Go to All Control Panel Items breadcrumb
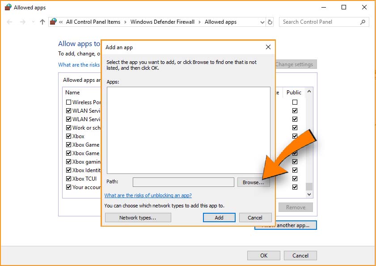This screenshot has height=266, width=376. coord(93,22)
